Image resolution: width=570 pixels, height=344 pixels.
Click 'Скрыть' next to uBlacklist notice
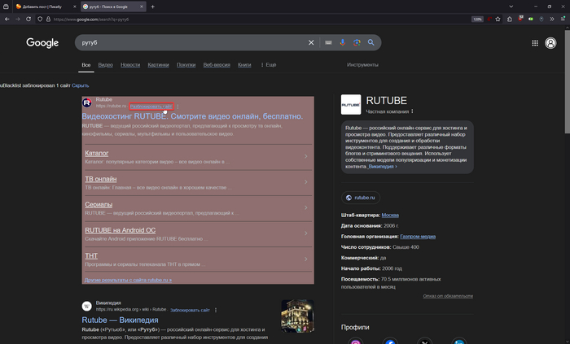point(81,85)
